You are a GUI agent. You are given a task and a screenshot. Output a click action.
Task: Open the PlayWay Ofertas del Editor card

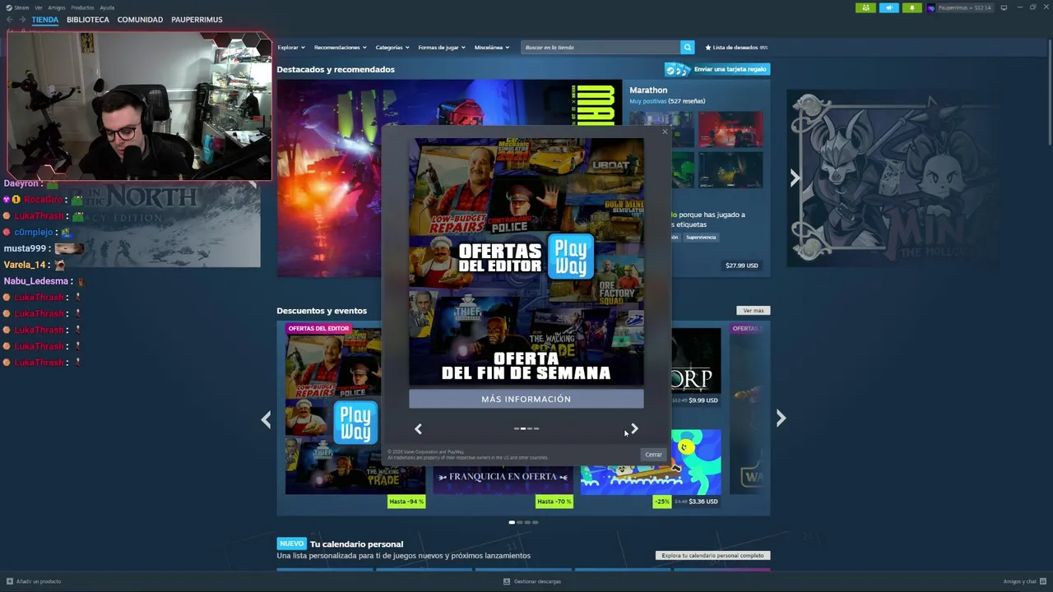(355, 411)
